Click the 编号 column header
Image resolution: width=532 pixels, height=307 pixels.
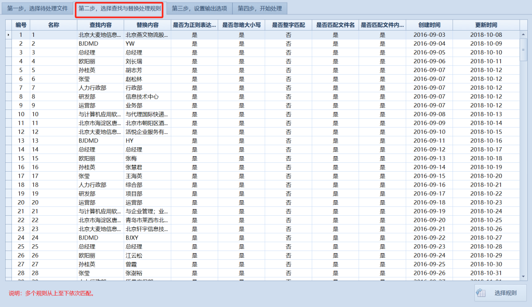point(21,25)
